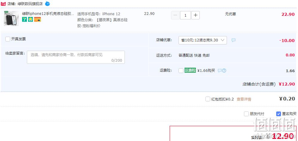This screenshot has width=298, height=141.
Task: Open the blue Wangwang chat icon next to the store name
Action: [47, 3]
